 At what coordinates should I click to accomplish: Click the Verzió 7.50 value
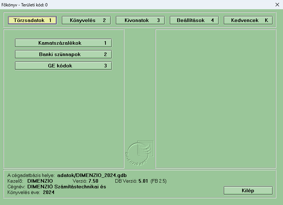[93, 181]
